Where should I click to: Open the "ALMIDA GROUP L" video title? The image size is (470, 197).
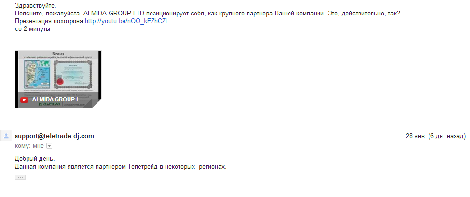pos(55,100)
